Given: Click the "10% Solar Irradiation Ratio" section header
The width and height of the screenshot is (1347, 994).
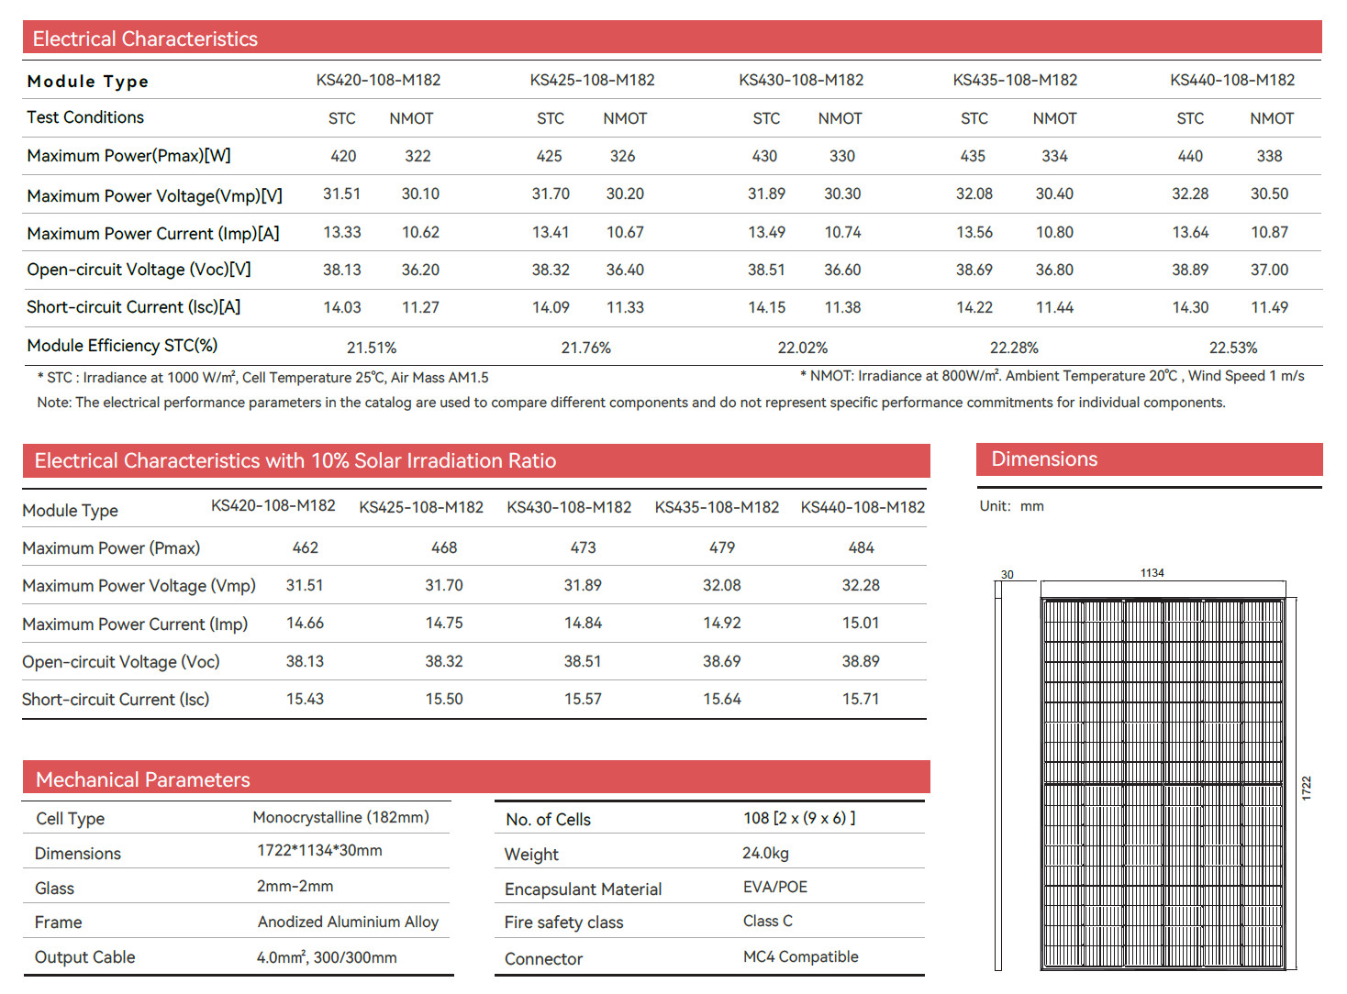Looking at the screenshot, I should [476, 460].
